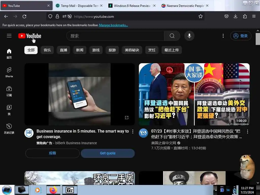Open options menu for biBerk ad

(133, 132)
